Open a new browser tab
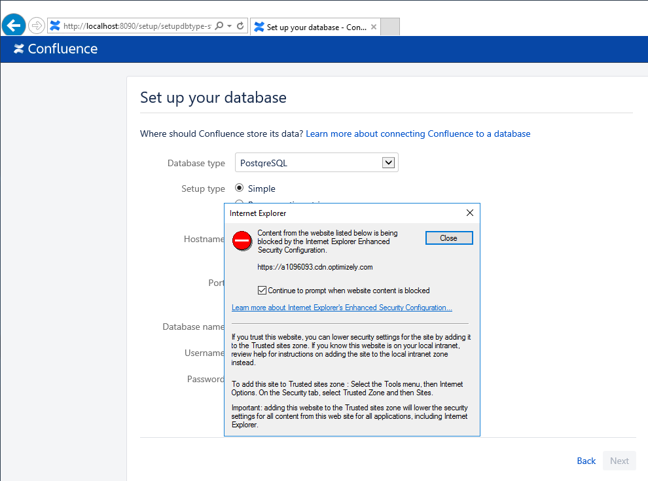 tap(389, 27)
